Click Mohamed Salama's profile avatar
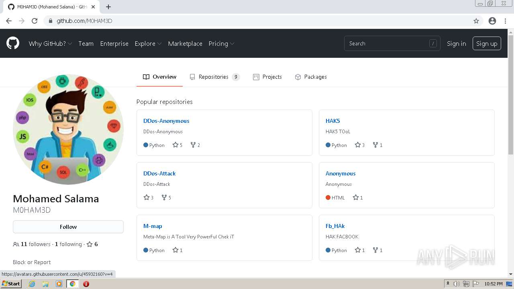Screen dimensions: 514x289 (68, 129)
